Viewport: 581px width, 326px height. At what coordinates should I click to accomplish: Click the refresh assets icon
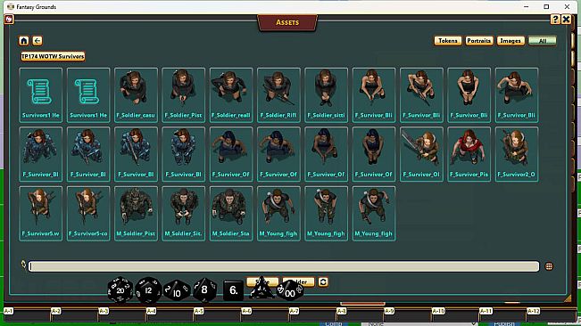point(323,282)
